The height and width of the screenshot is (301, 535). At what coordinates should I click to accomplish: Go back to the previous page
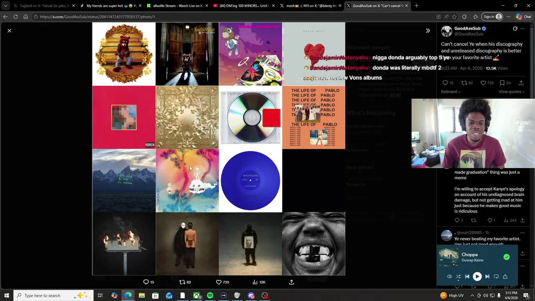pos(5,17)
